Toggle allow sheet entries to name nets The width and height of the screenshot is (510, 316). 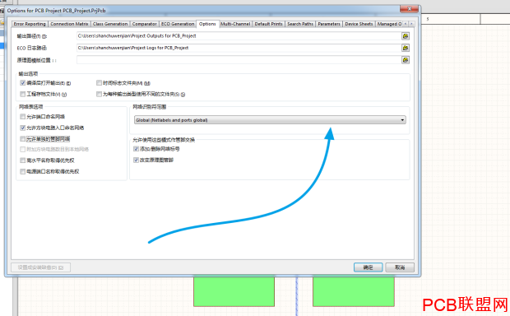point(22,128)
